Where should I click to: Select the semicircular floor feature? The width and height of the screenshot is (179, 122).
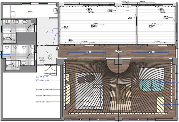tap(119, 65)
